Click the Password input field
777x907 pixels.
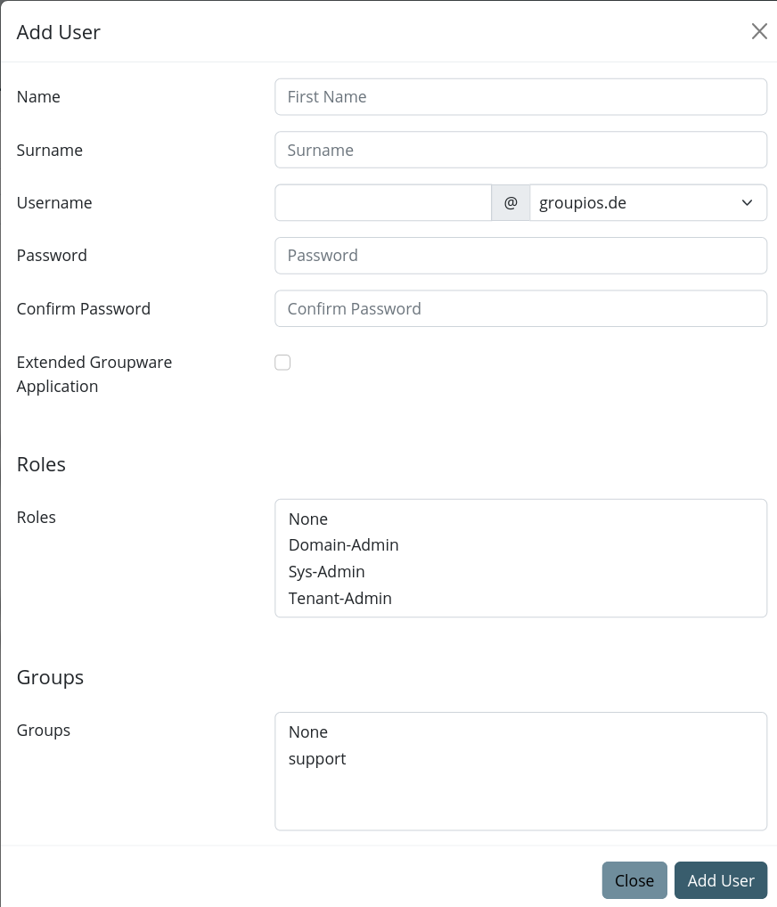click(520, 256)
